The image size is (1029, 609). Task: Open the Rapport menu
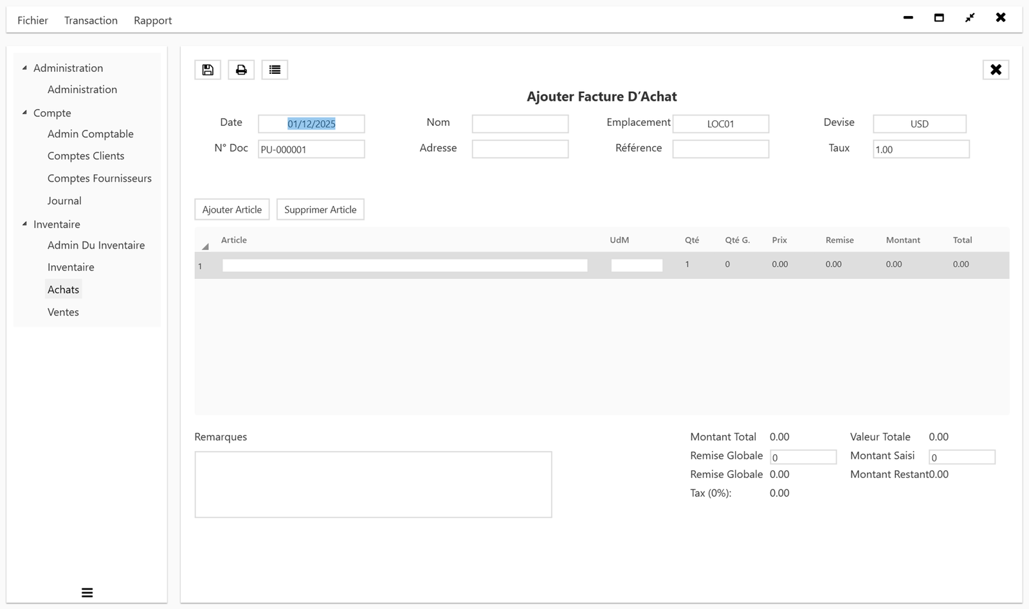(152, 20)
